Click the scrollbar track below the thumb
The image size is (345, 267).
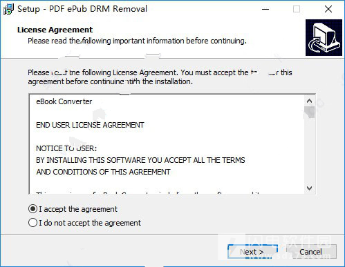pyautogui.click(x=310, y=150)
